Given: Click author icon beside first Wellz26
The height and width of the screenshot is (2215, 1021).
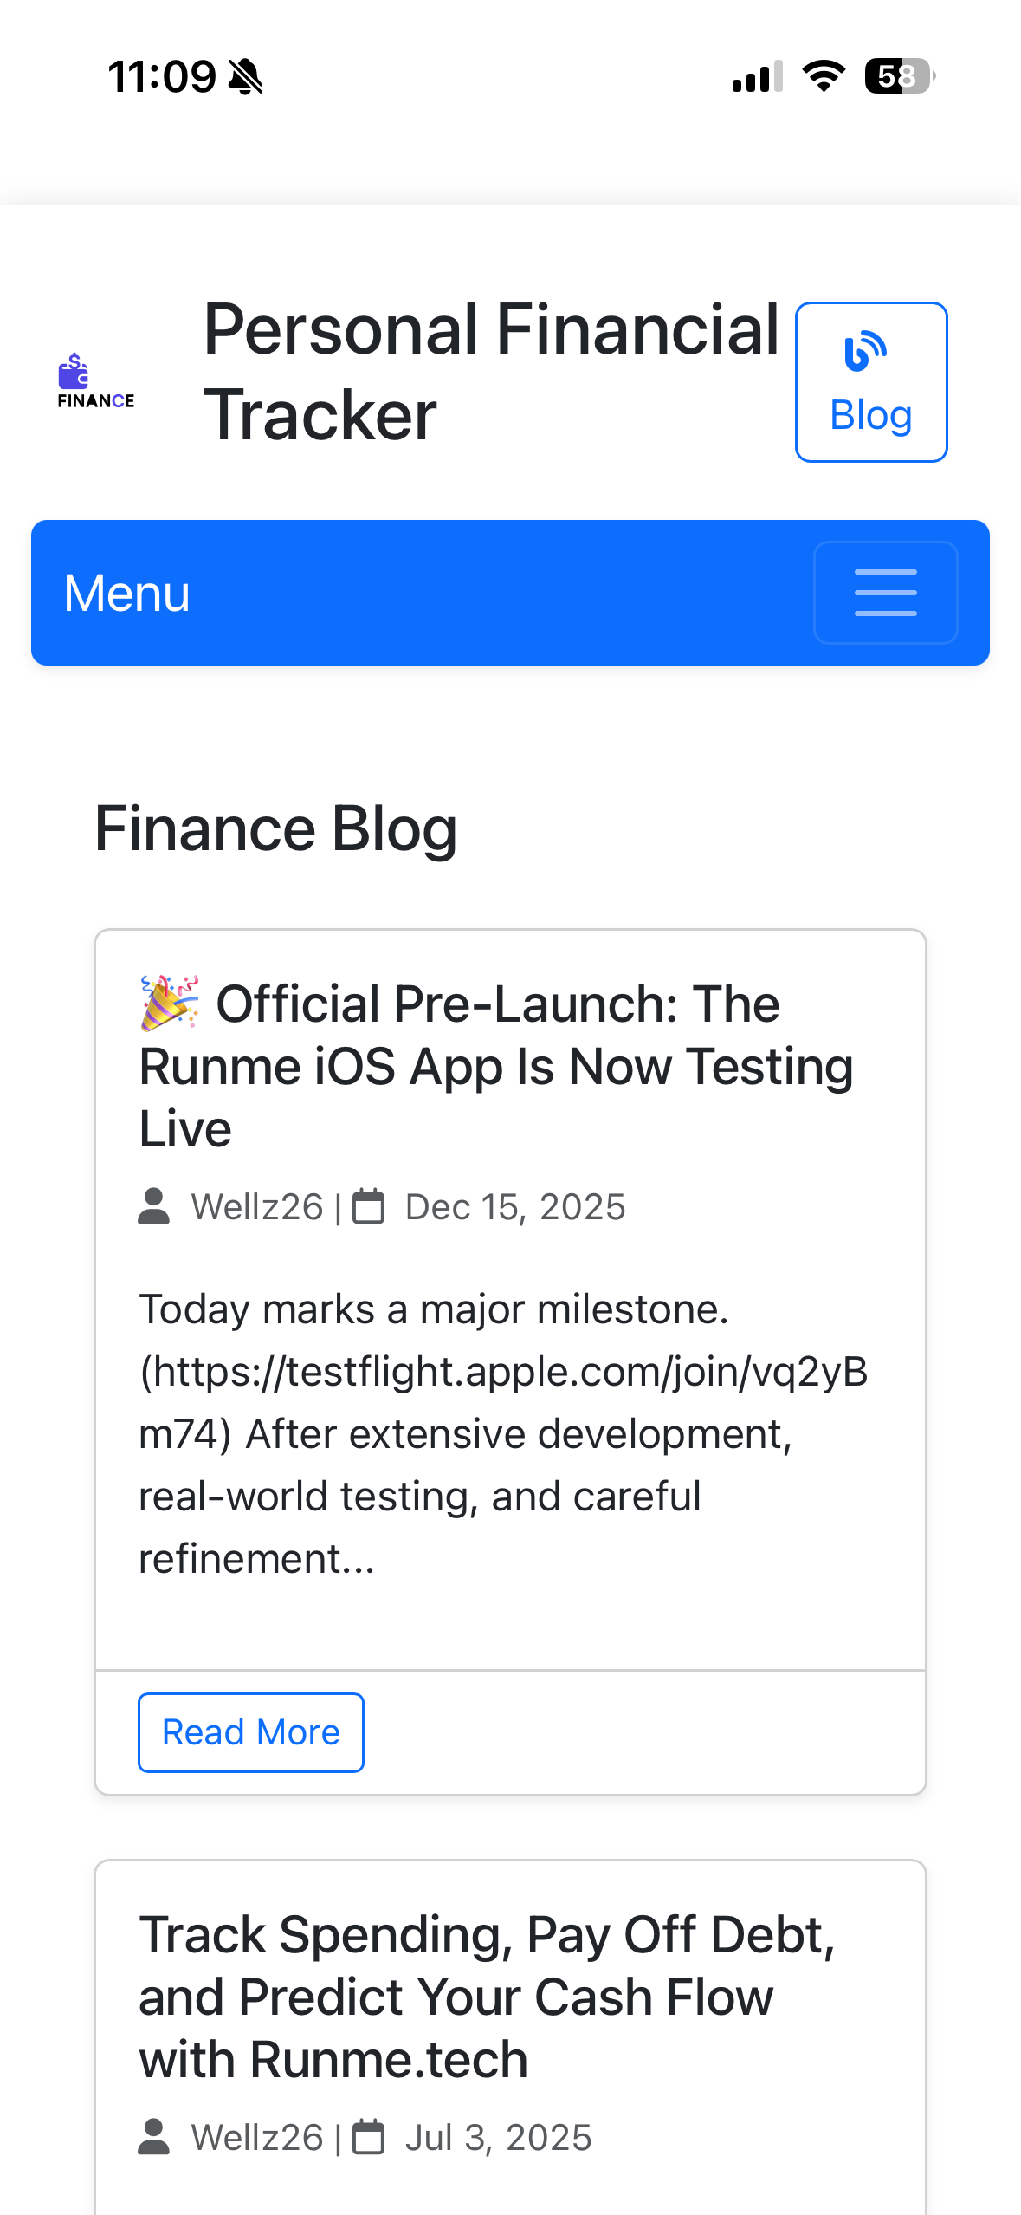Looking at the screenshot, I should pyautogui.click(x=154, y=1206).
